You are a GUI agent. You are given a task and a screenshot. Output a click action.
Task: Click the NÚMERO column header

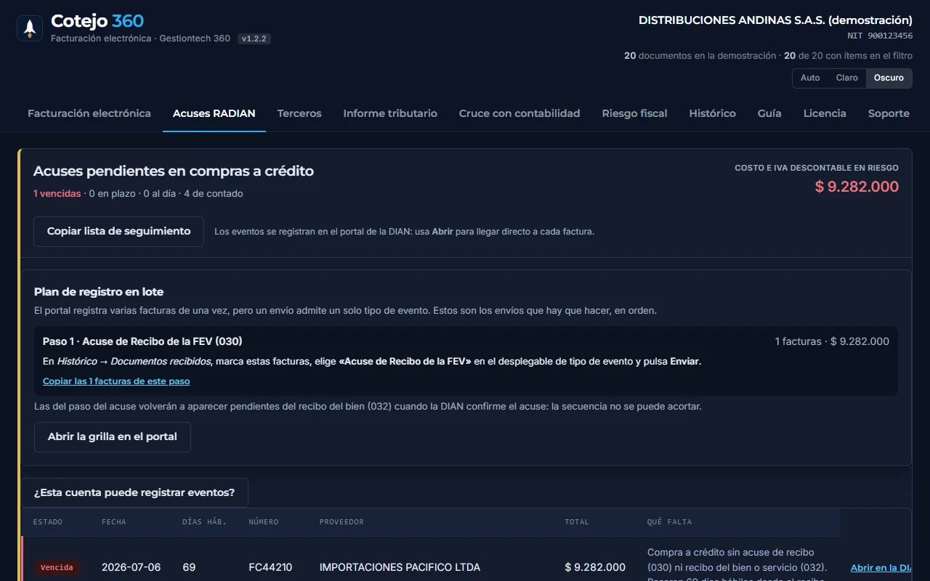(x=264, y=521)
